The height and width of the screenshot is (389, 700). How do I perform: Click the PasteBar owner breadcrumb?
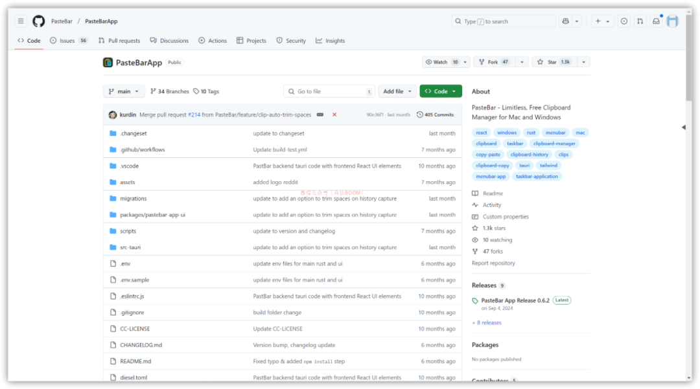[x=62, y=21]
